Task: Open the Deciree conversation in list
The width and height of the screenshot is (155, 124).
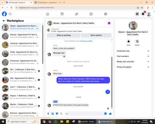Action: coord(21,36)
